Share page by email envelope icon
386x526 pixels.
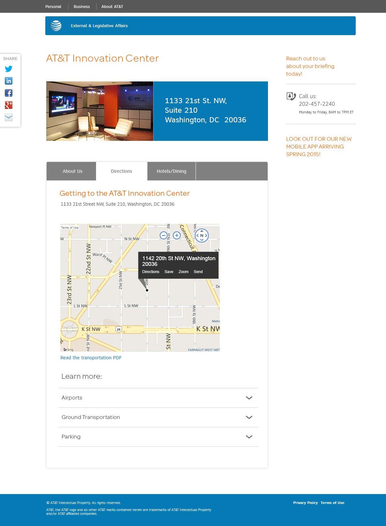coord(9,117)
